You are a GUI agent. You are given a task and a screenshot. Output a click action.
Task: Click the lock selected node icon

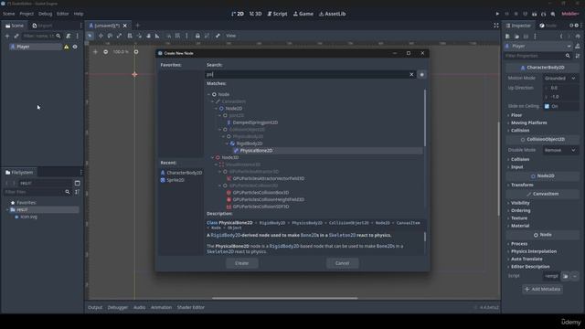click(x=197, y=36)
